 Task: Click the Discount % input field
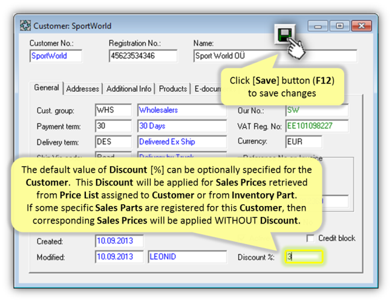304,257
